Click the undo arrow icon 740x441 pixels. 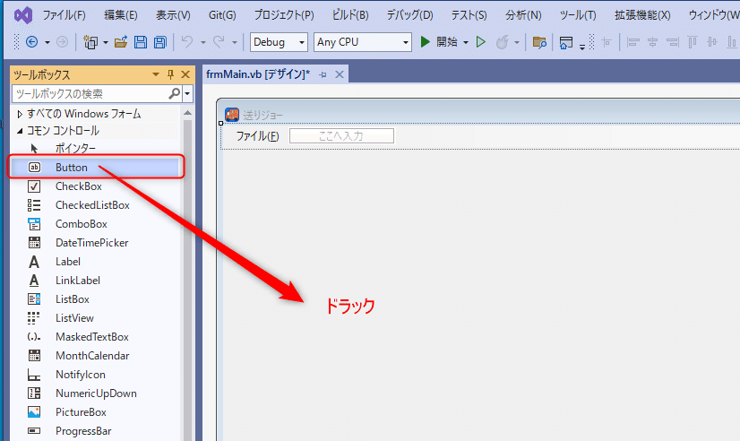point(187,42)
